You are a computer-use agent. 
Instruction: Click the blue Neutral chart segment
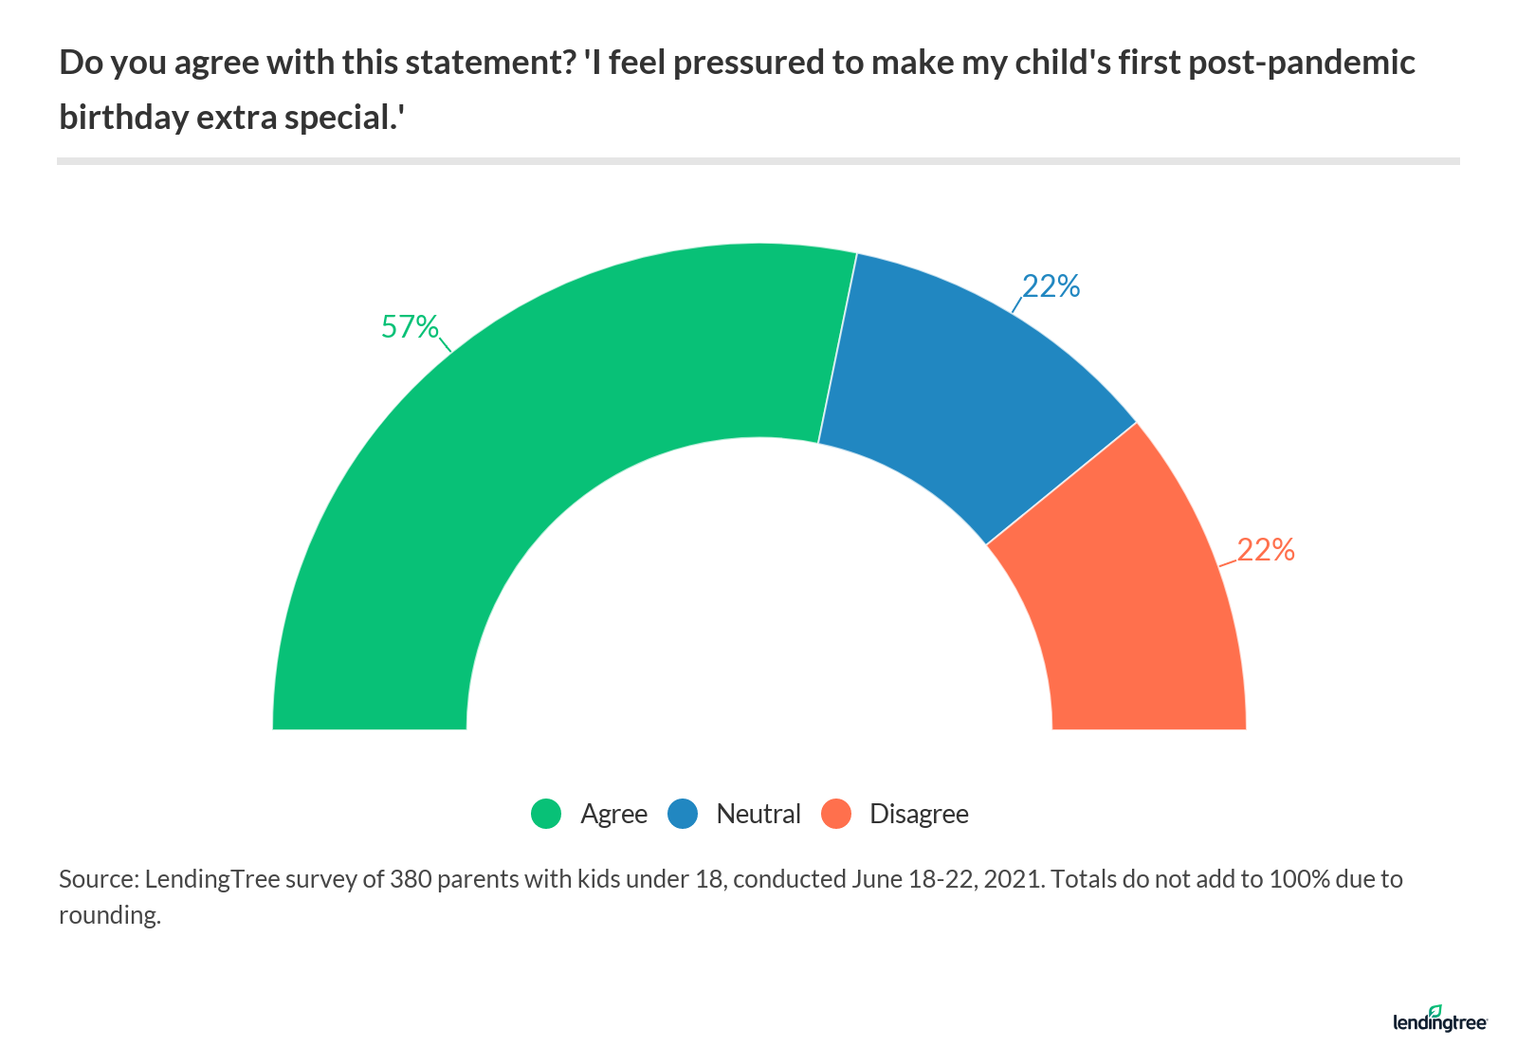(958, 379)
